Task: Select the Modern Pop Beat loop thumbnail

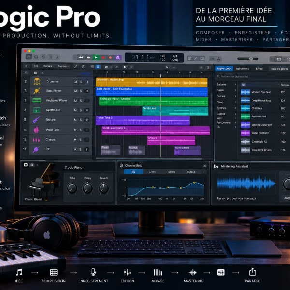Action: pyautogui.click(x=245, y=92)
